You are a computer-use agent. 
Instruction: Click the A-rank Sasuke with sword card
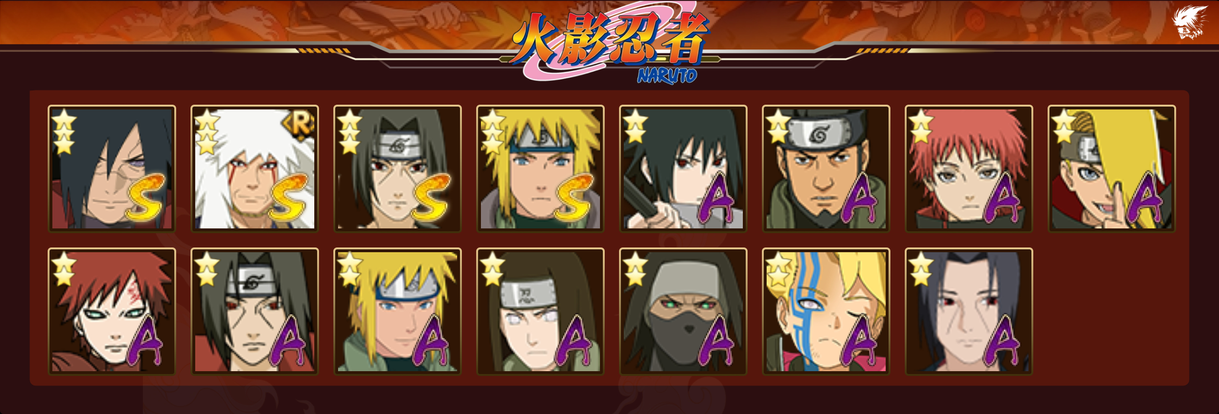coord(683,168)
